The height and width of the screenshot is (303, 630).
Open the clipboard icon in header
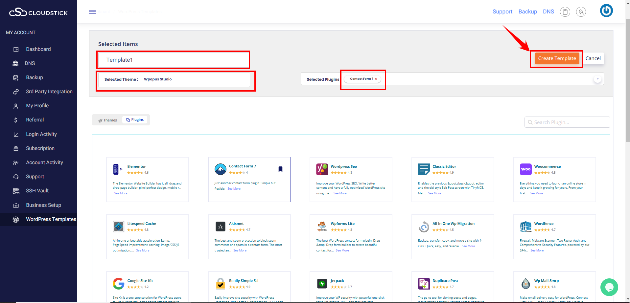tap(565, 12)
